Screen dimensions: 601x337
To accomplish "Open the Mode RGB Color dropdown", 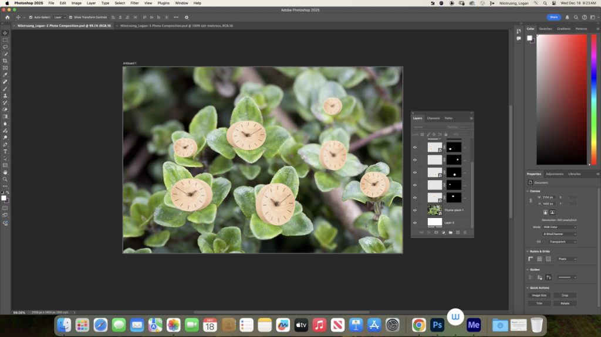I will click(562, 227).
